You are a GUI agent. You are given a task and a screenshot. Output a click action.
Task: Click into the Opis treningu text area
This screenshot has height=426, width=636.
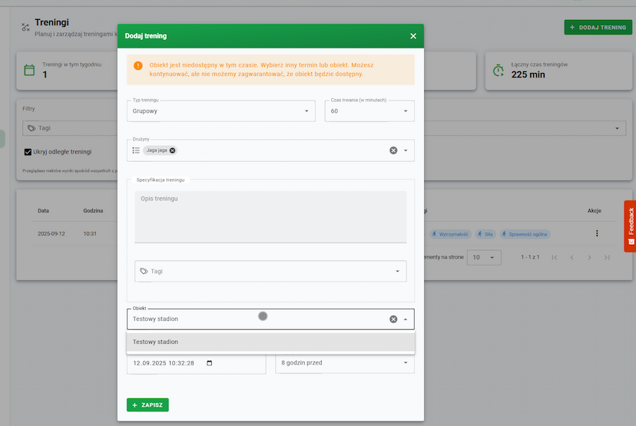pos(270,216)
